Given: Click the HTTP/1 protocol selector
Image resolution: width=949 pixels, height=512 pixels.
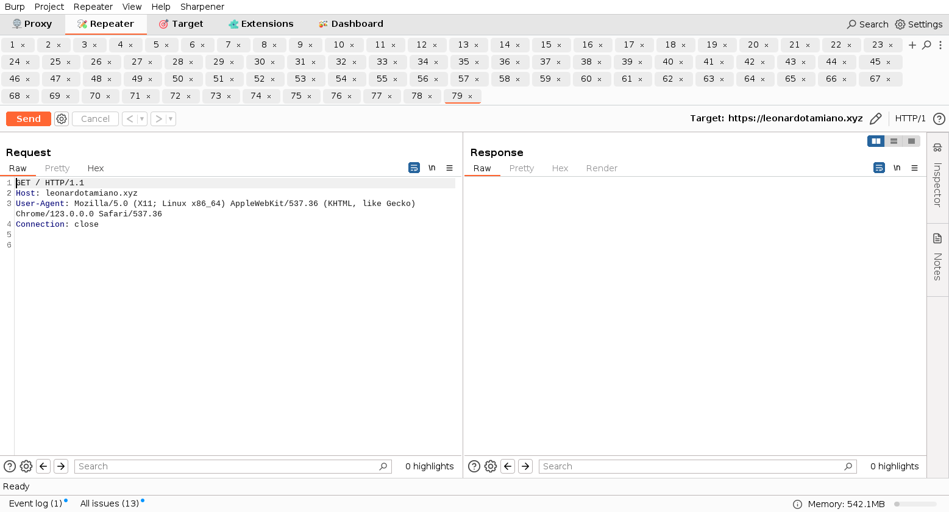Looking at the screenshot, I should 910,119.
